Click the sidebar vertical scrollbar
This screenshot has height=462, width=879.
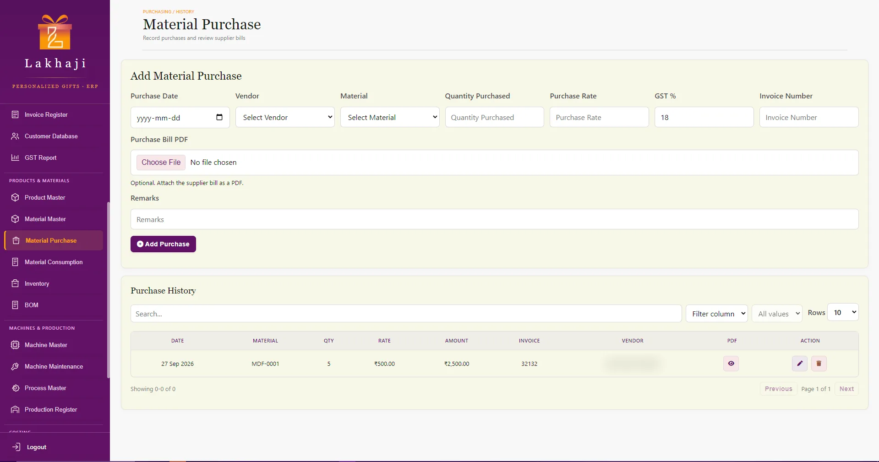(x=109, y=290)
